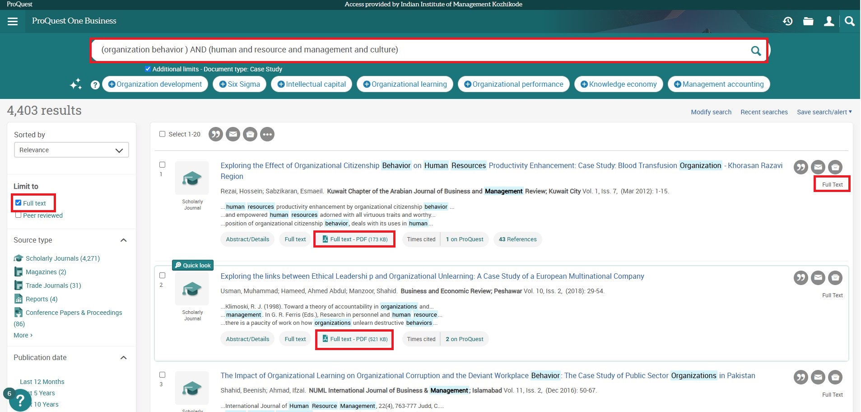Add the Six Sigma suggested topic
The image size is (861, 412).
tap(239, 84)
